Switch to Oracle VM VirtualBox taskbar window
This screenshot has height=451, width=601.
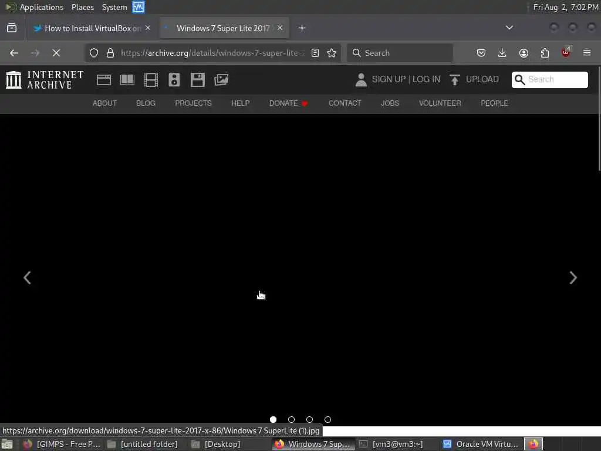point(481,444)
